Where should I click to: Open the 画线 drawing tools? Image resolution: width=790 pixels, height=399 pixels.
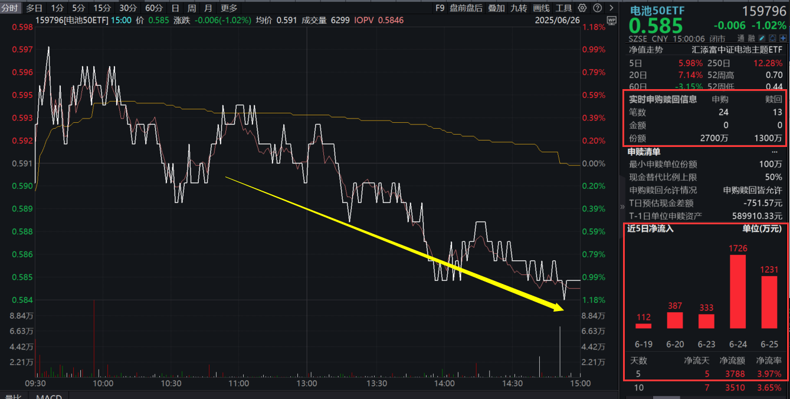point(541,8)
